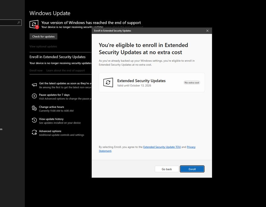
Task: Click Currently 11:00 AM to 4:00 AM text
Action: point(56,111)
